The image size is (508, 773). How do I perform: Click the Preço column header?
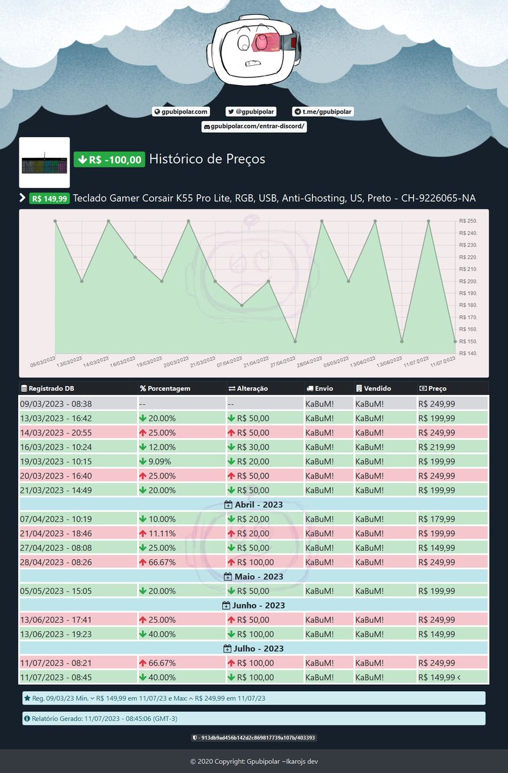click(x=453, y=388)
